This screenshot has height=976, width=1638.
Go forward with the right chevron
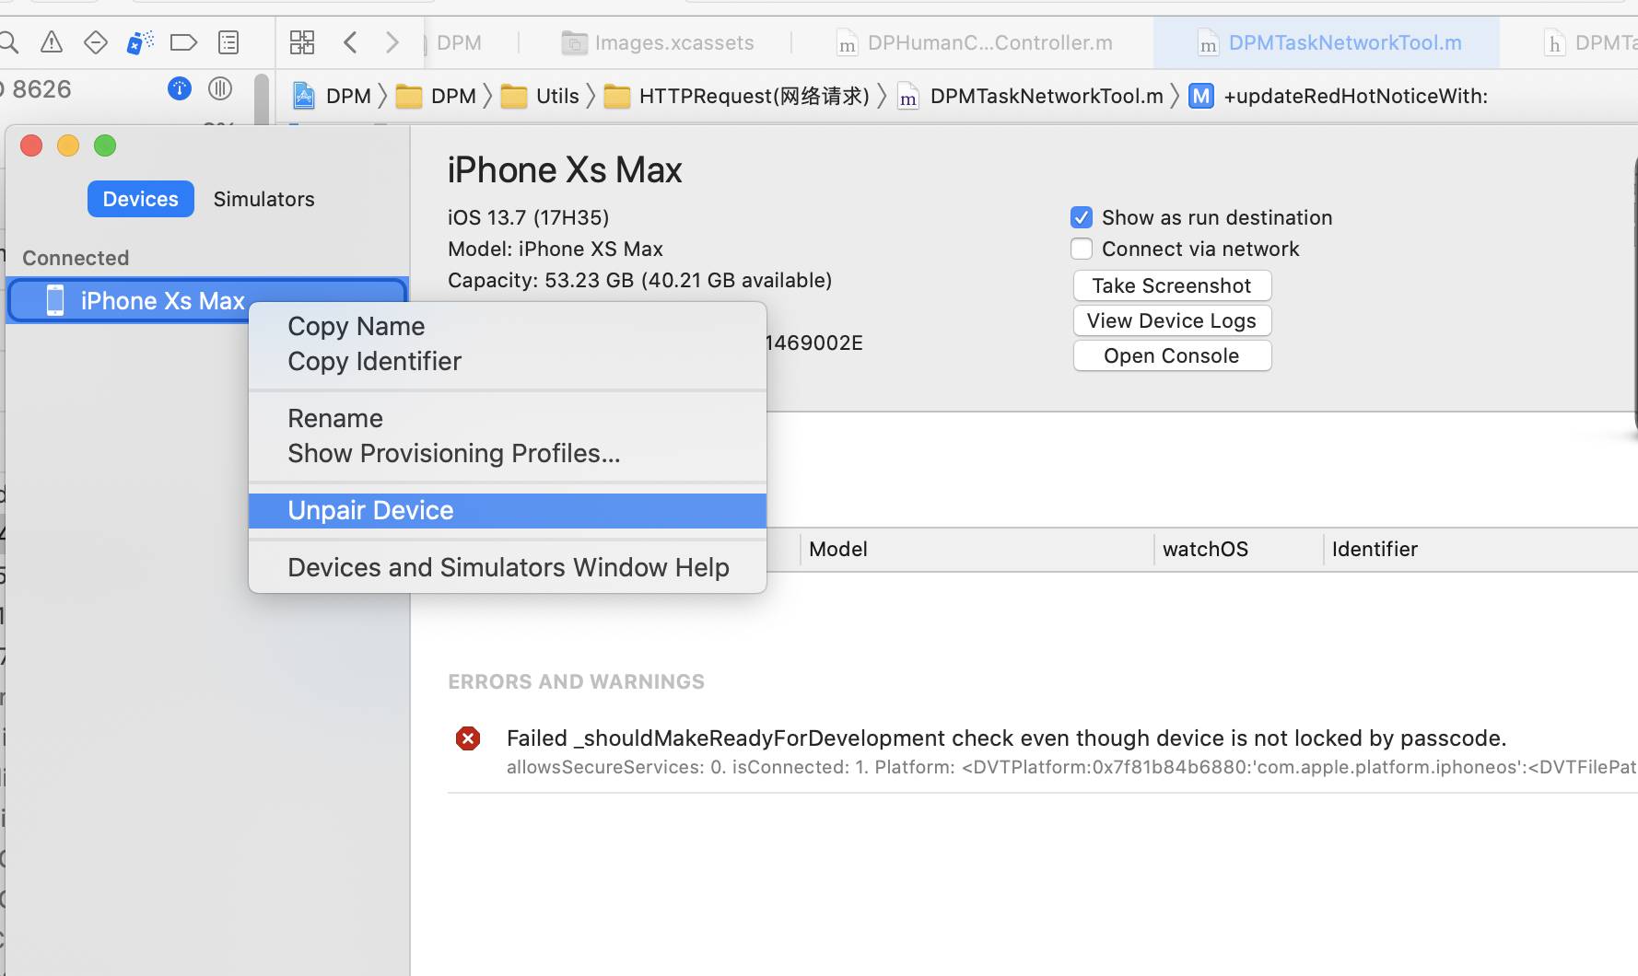point(392,42)
